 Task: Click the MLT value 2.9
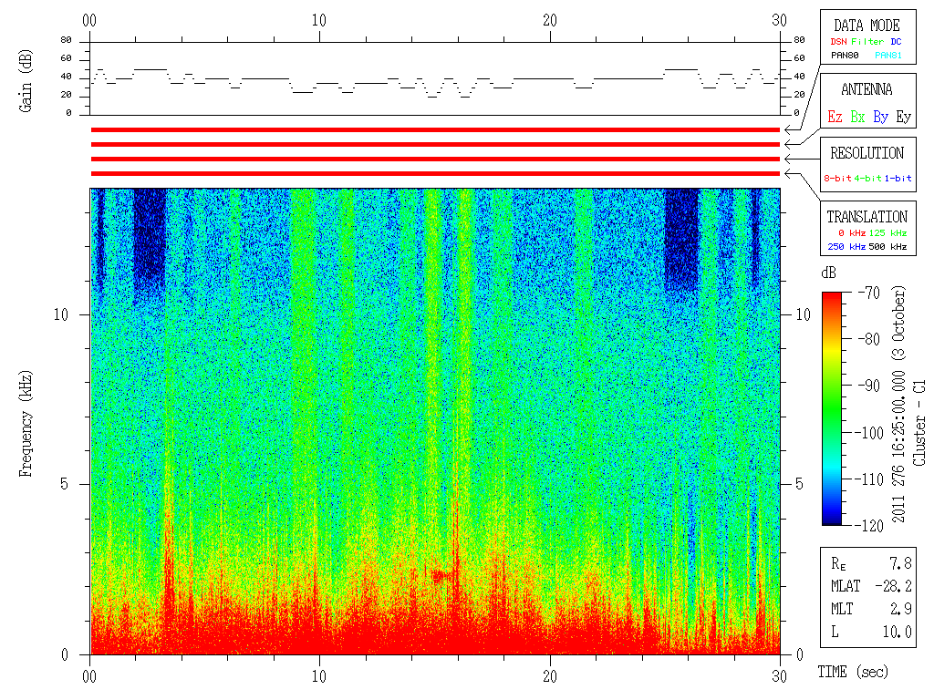pos(900,609)
